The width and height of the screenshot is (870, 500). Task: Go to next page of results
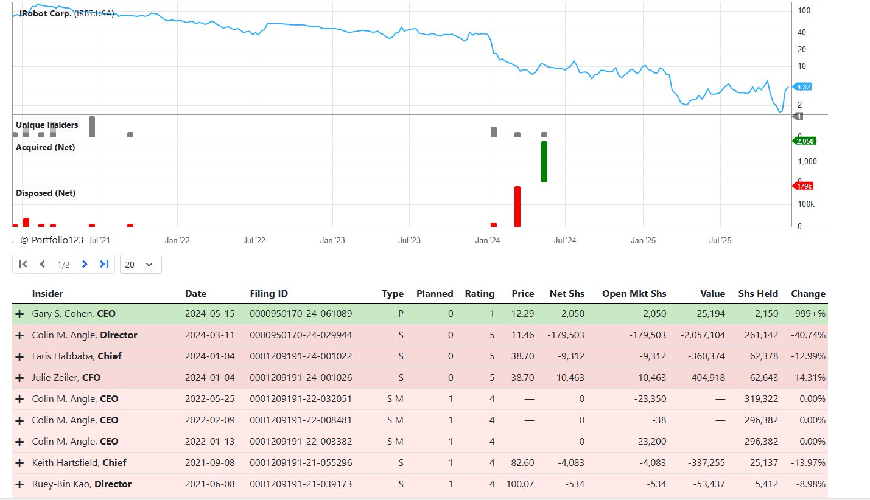click(x=85, y=264)
